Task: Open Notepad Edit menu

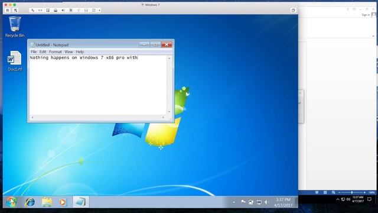Action: 43,51
